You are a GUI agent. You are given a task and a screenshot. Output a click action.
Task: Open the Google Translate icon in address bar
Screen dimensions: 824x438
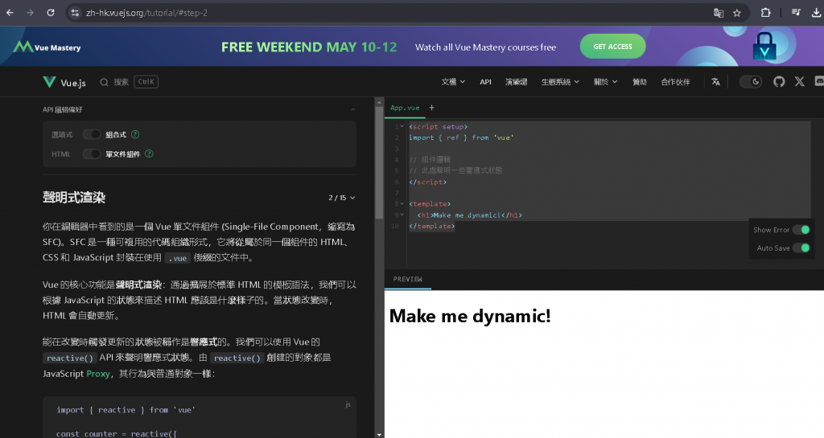pyautogui.click(x=719, y=13)
